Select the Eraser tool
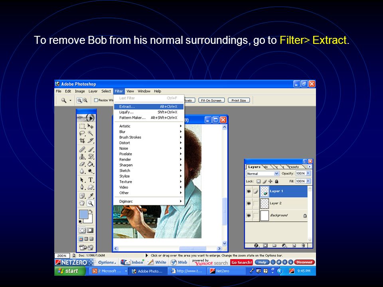The image size is (383, 287). [82, 164]
